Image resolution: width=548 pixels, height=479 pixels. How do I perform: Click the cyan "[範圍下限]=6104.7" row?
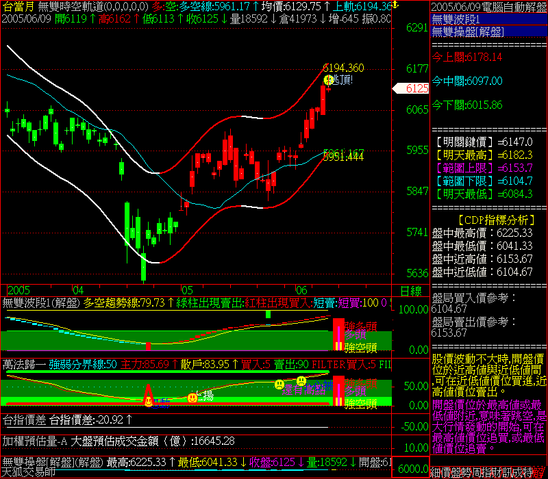point(484,181)
